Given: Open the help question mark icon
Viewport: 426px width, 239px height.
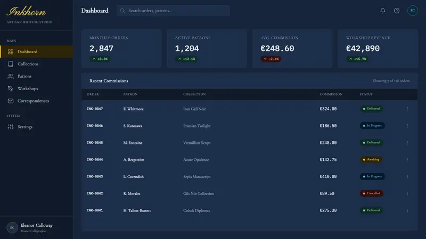Looking at the screenshot, I should coord(397,11).
